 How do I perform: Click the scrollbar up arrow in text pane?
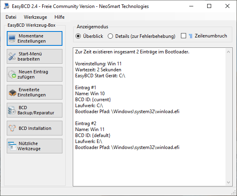[228, 52]
